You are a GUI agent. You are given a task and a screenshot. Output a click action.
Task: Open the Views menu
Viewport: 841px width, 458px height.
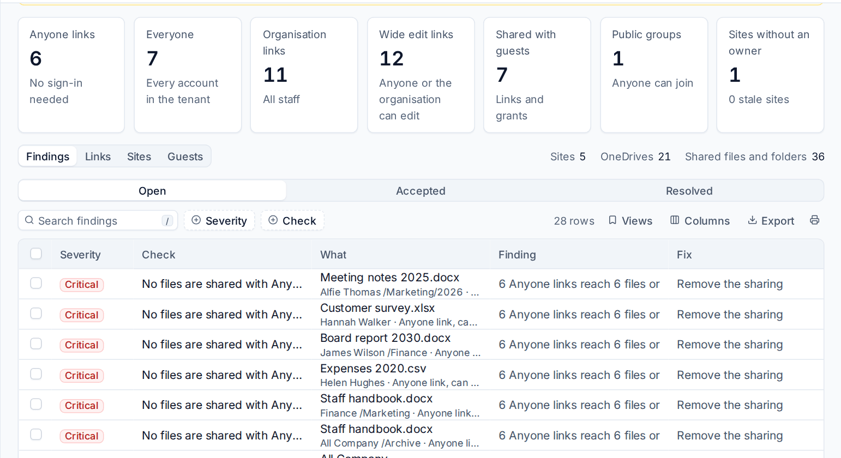(x=630, y=220)
